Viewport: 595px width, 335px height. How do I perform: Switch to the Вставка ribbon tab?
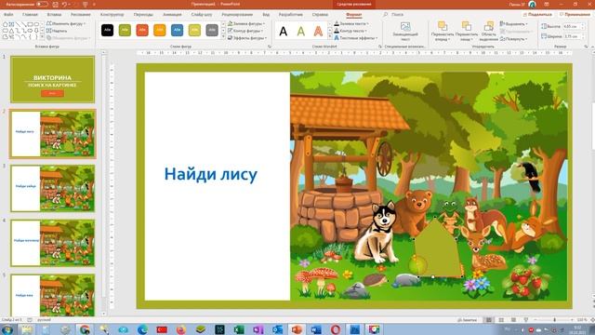point(54,15)
